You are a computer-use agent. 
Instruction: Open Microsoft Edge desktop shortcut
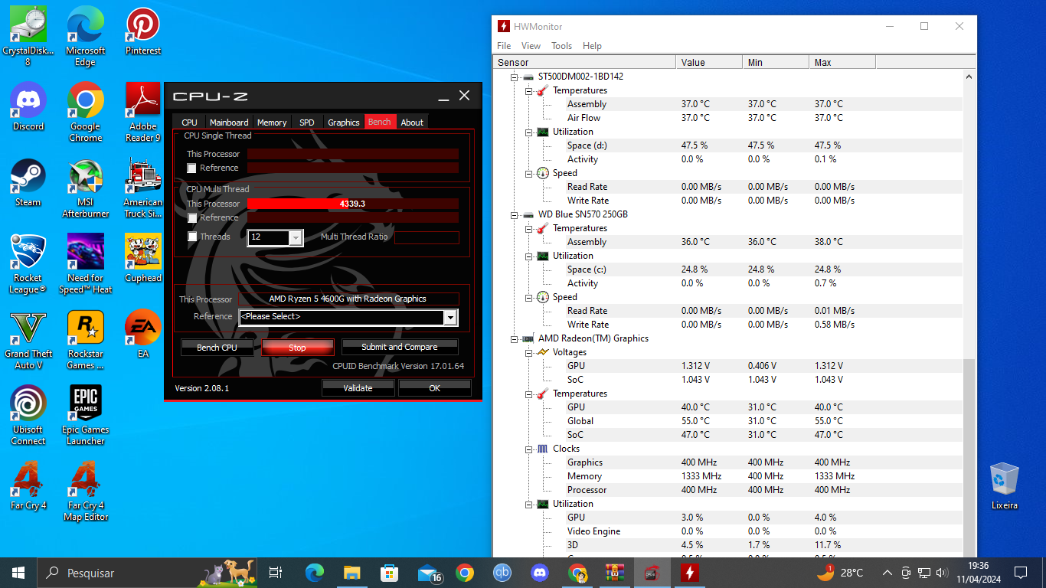point(86,36)
